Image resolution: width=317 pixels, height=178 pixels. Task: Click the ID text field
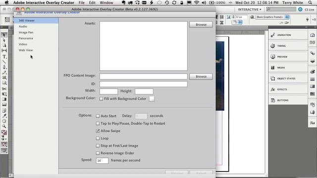143,84
